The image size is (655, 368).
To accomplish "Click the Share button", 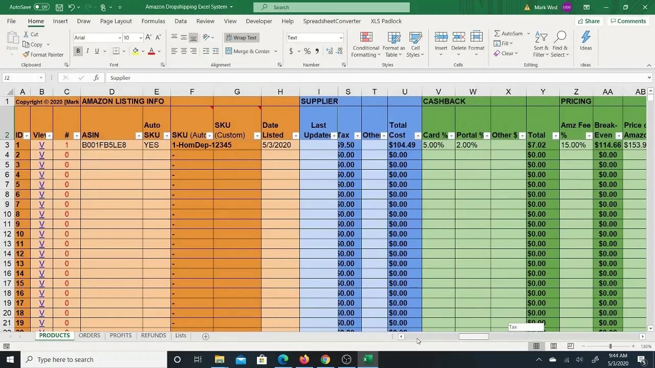I will (588, 21).
